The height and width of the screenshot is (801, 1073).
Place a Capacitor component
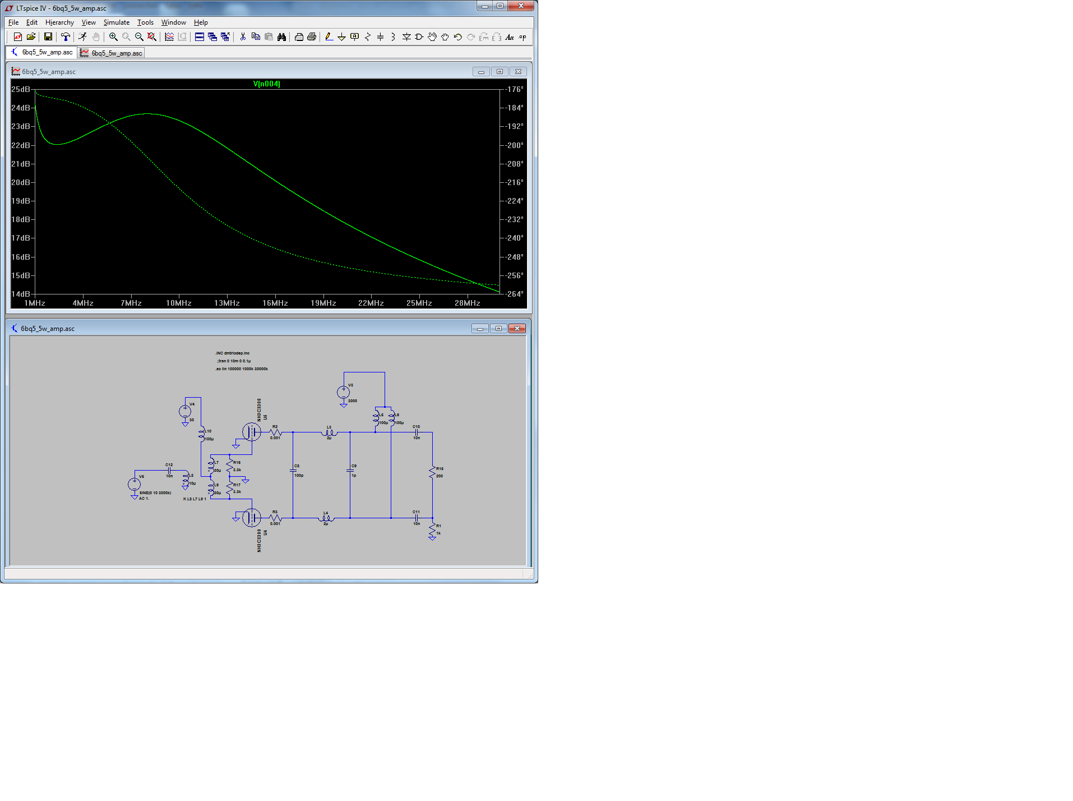pos(381,37)
